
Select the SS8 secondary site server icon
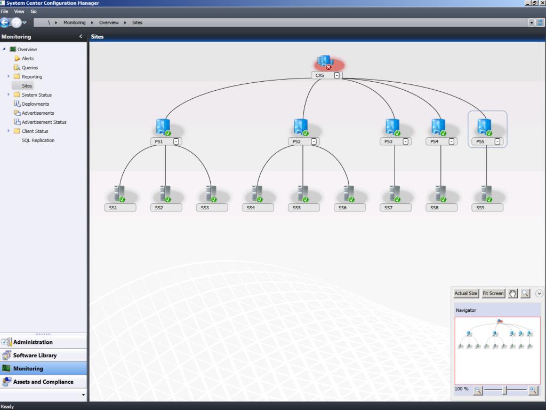click(441, 193)
